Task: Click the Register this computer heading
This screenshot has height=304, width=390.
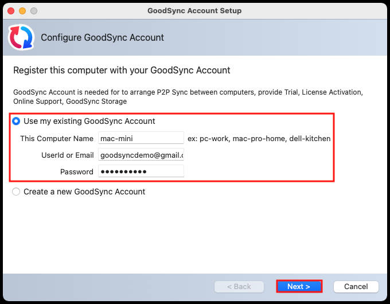Action: coord(122,71)
